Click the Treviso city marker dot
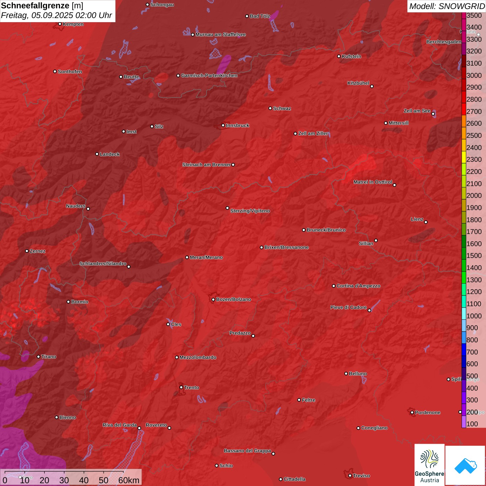This screenshot has height=486, width=486. (x=350, y=476)
